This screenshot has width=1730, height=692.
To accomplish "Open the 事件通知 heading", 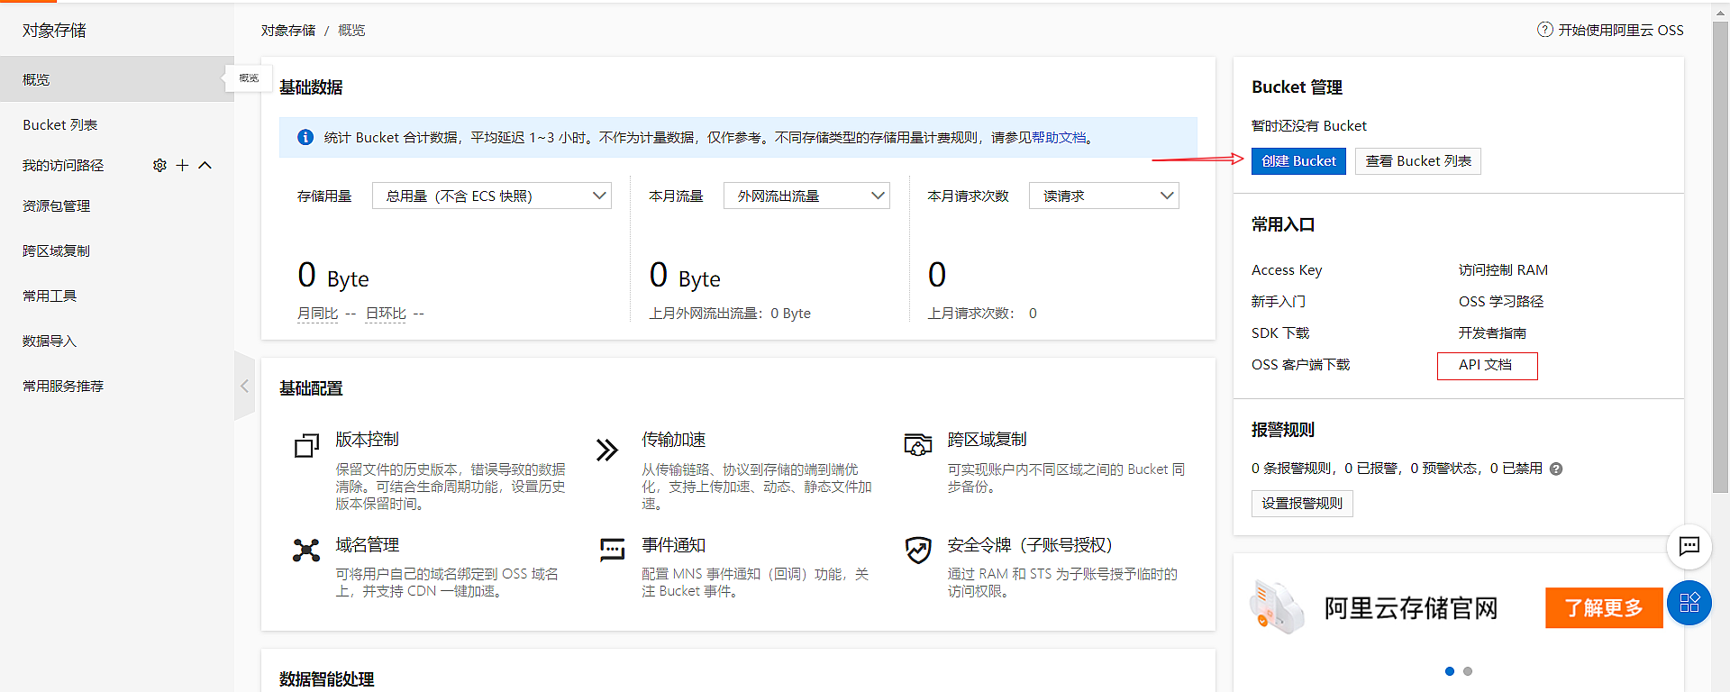I will 673,545.
